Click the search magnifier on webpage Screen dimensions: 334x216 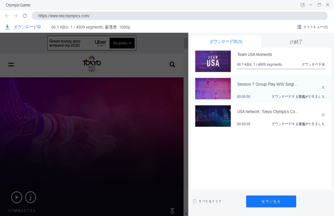point(172,65)
